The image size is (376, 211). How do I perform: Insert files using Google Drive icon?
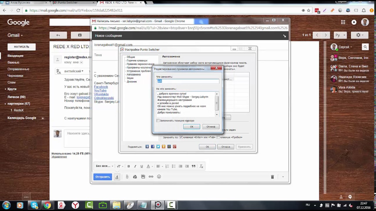(x=135, y=177)
